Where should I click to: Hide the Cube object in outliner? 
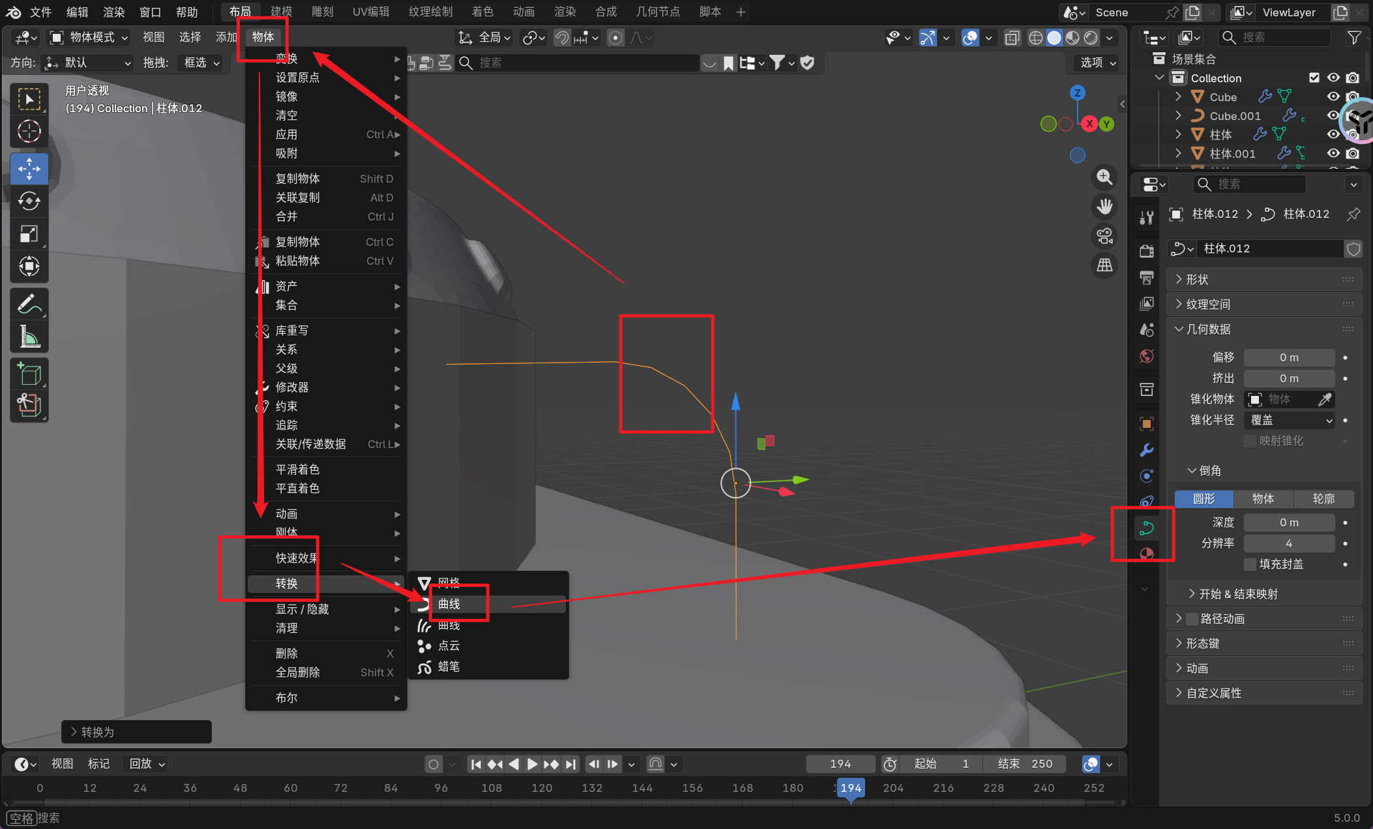click(x=1333, y=97)
